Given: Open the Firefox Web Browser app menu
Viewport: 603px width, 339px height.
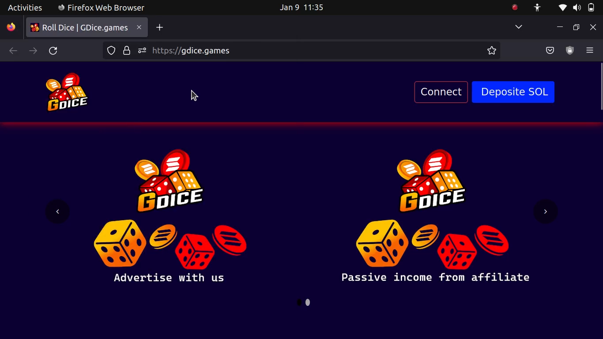Looking at the screenshot, I should point(101,8).
